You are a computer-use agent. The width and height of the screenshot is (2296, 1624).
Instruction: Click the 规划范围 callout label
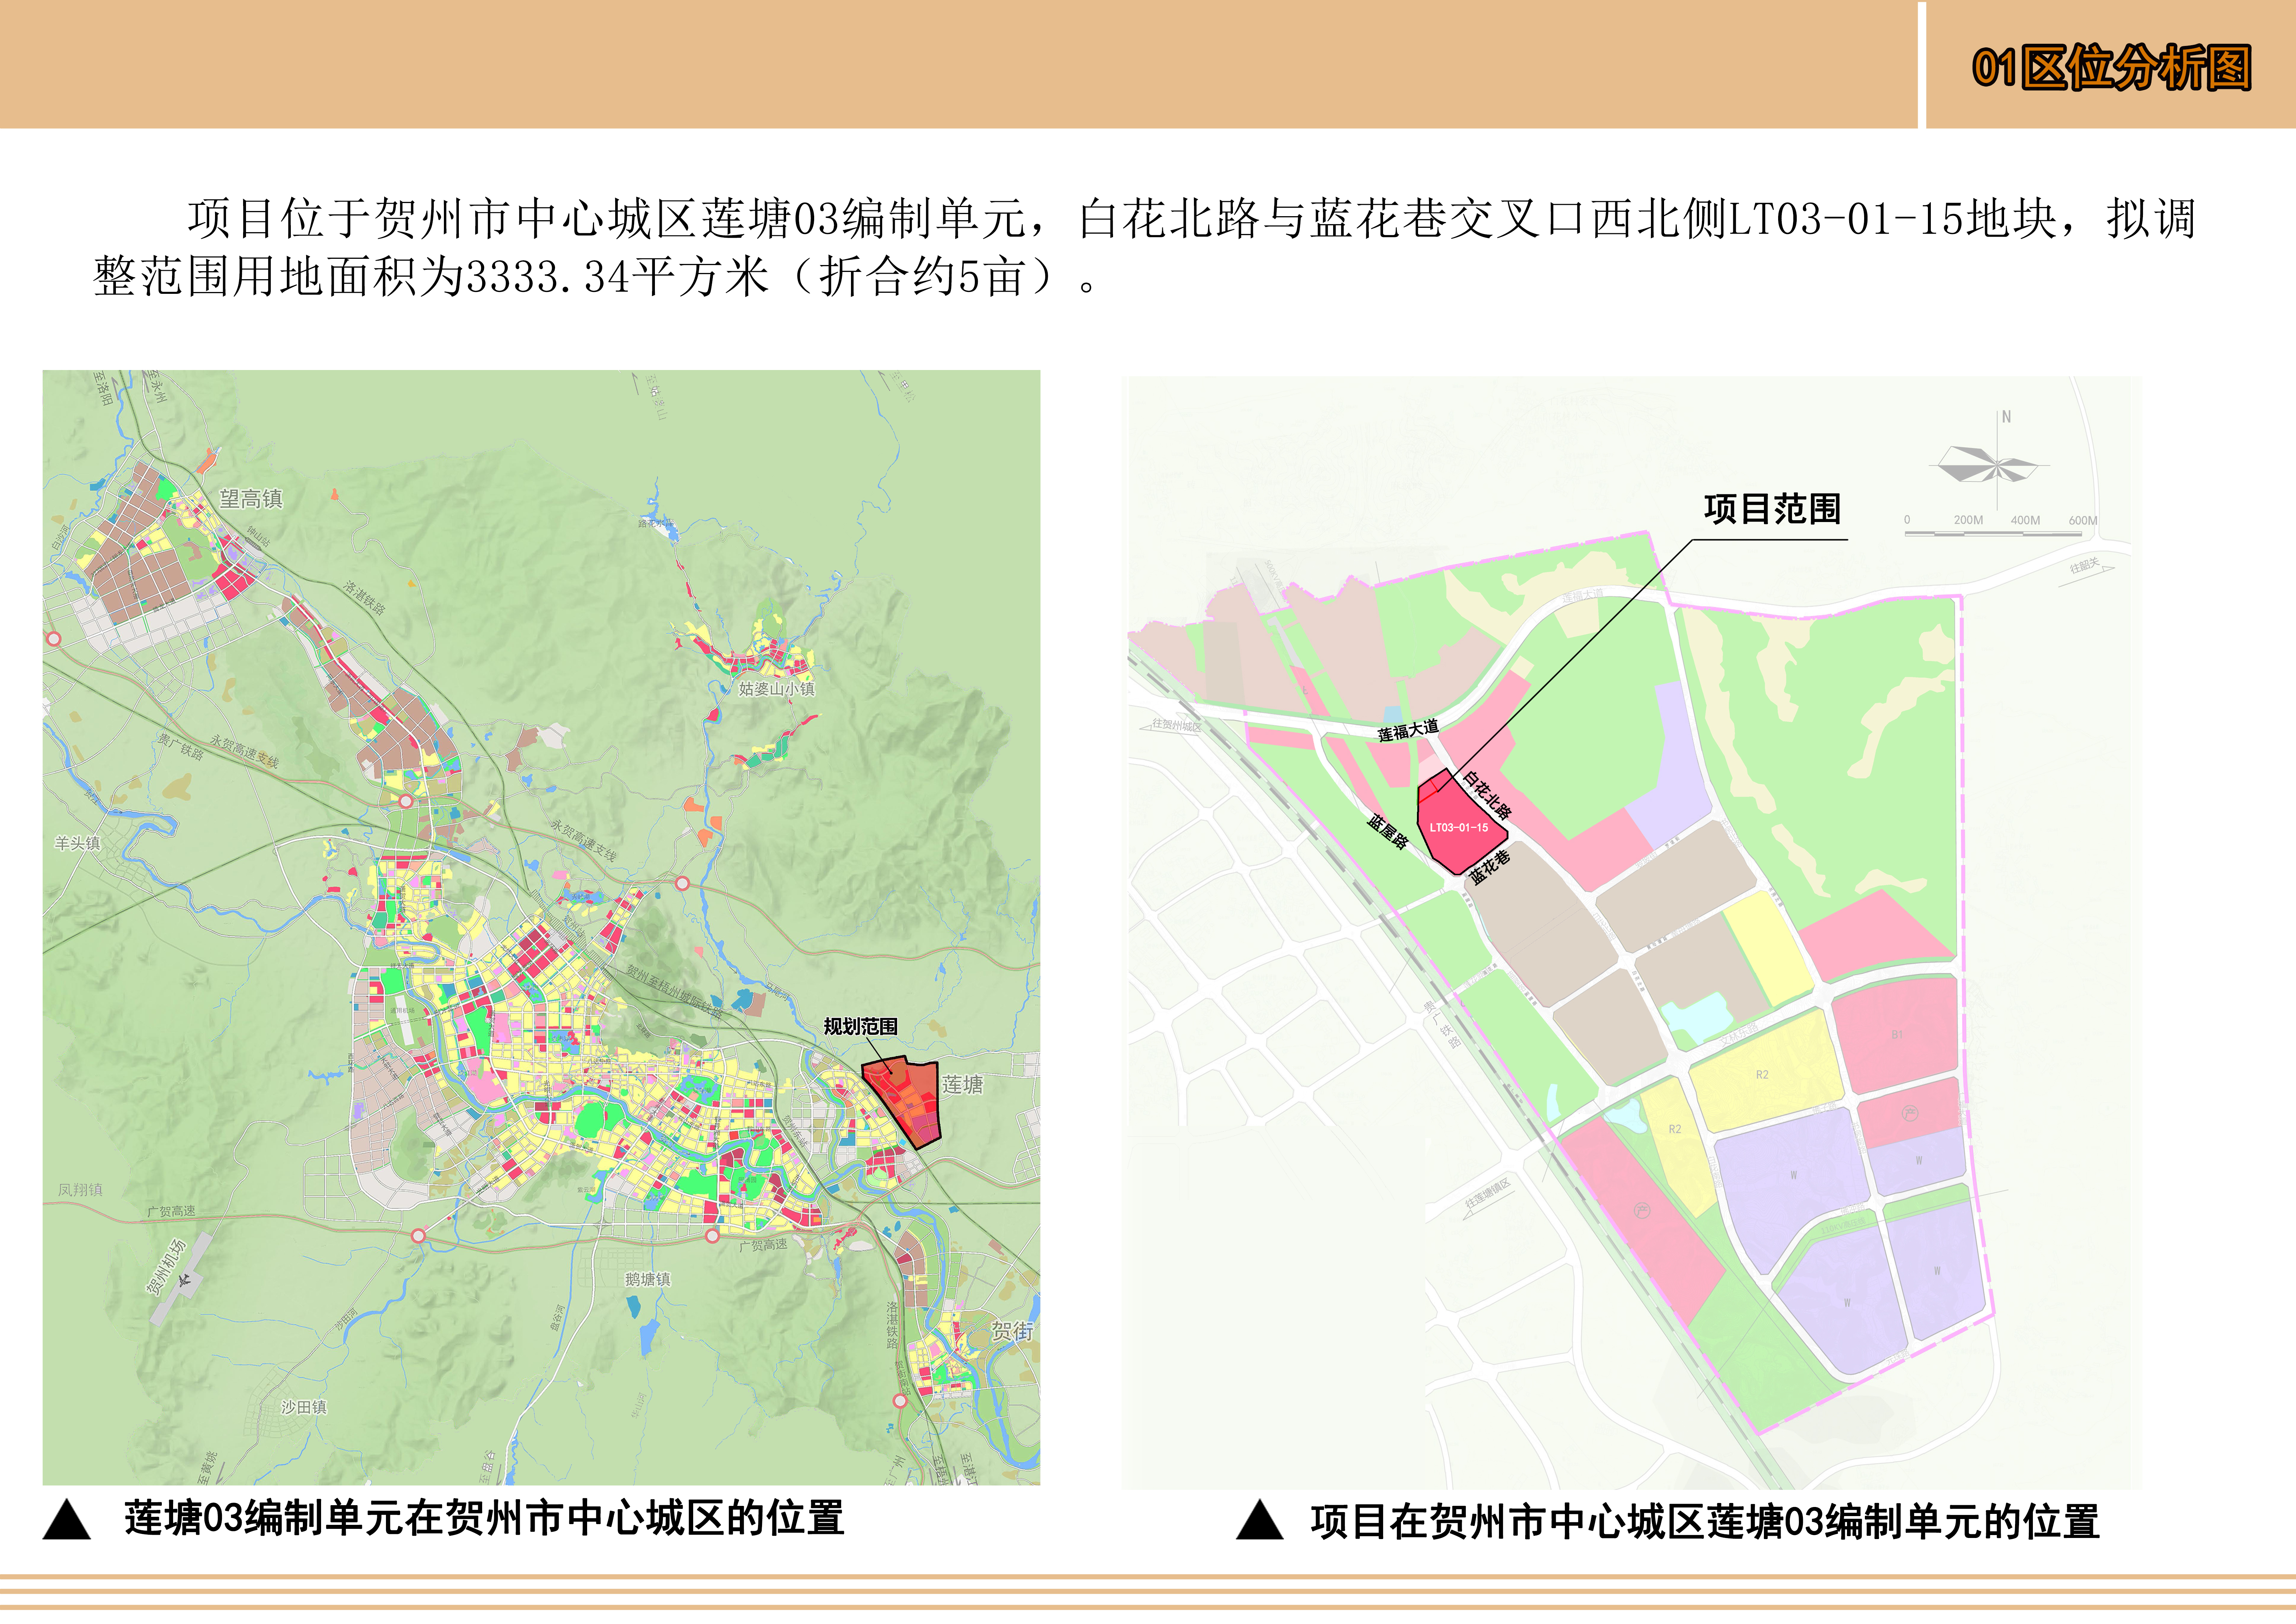pos(860,1026)
